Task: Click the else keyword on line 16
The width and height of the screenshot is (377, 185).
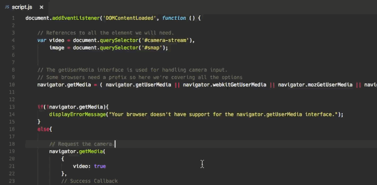Action: (x=43, y=129)
